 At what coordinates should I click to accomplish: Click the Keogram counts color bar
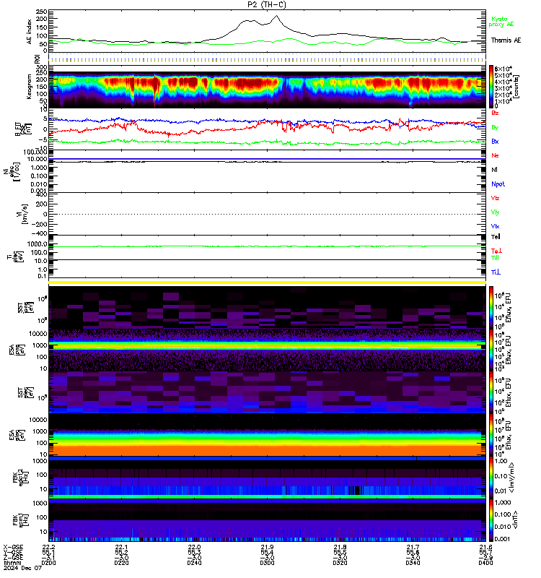(491, 87)
